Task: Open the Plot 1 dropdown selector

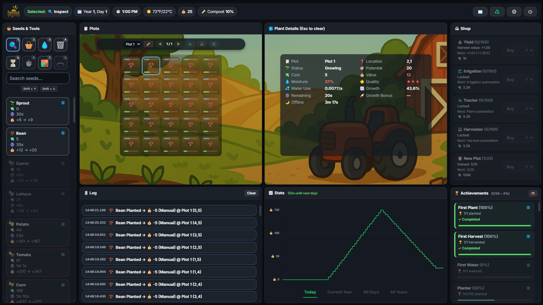Action: [133, 44]
